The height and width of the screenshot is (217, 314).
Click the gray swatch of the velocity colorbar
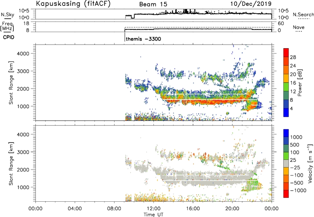coord(286,163)
